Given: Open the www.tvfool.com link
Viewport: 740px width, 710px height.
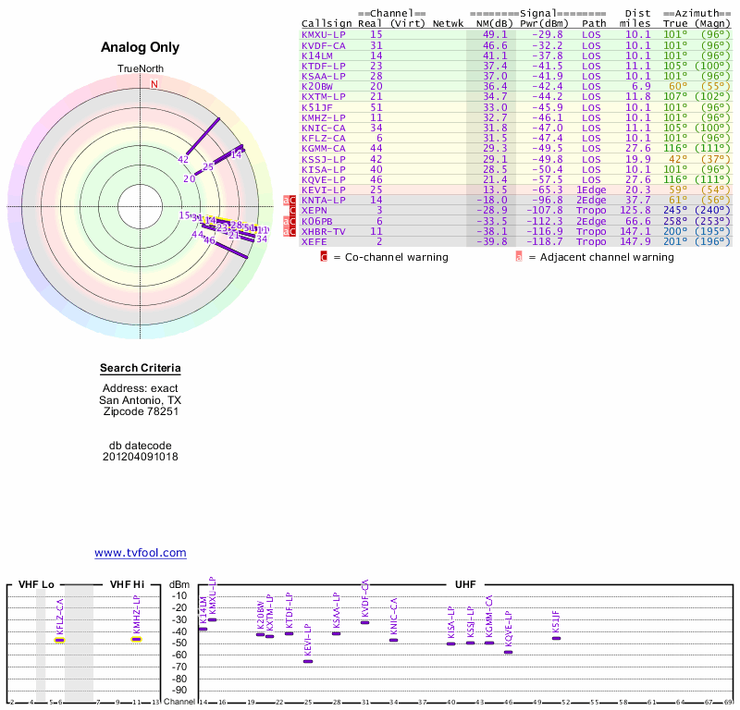Looking at the screenshot, I should [x=141, y=553].
